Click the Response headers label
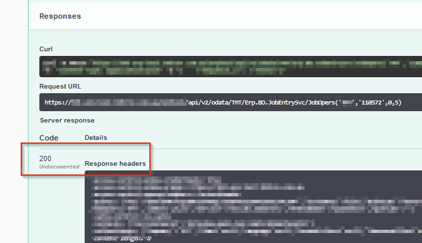422x243 pixels. coord(115,163)
